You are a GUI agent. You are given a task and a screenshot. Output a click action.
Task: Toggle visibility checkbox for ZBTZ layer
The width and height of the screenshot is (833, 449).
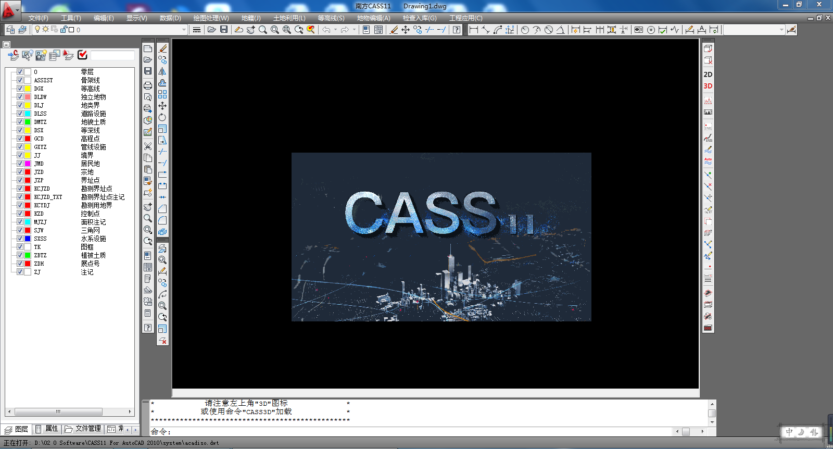tap(20, 255)
